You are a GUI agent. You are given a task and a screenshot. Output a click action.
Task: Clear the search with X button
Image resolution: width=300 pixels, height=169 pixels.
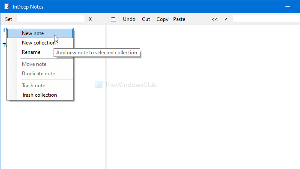(90, 19)
